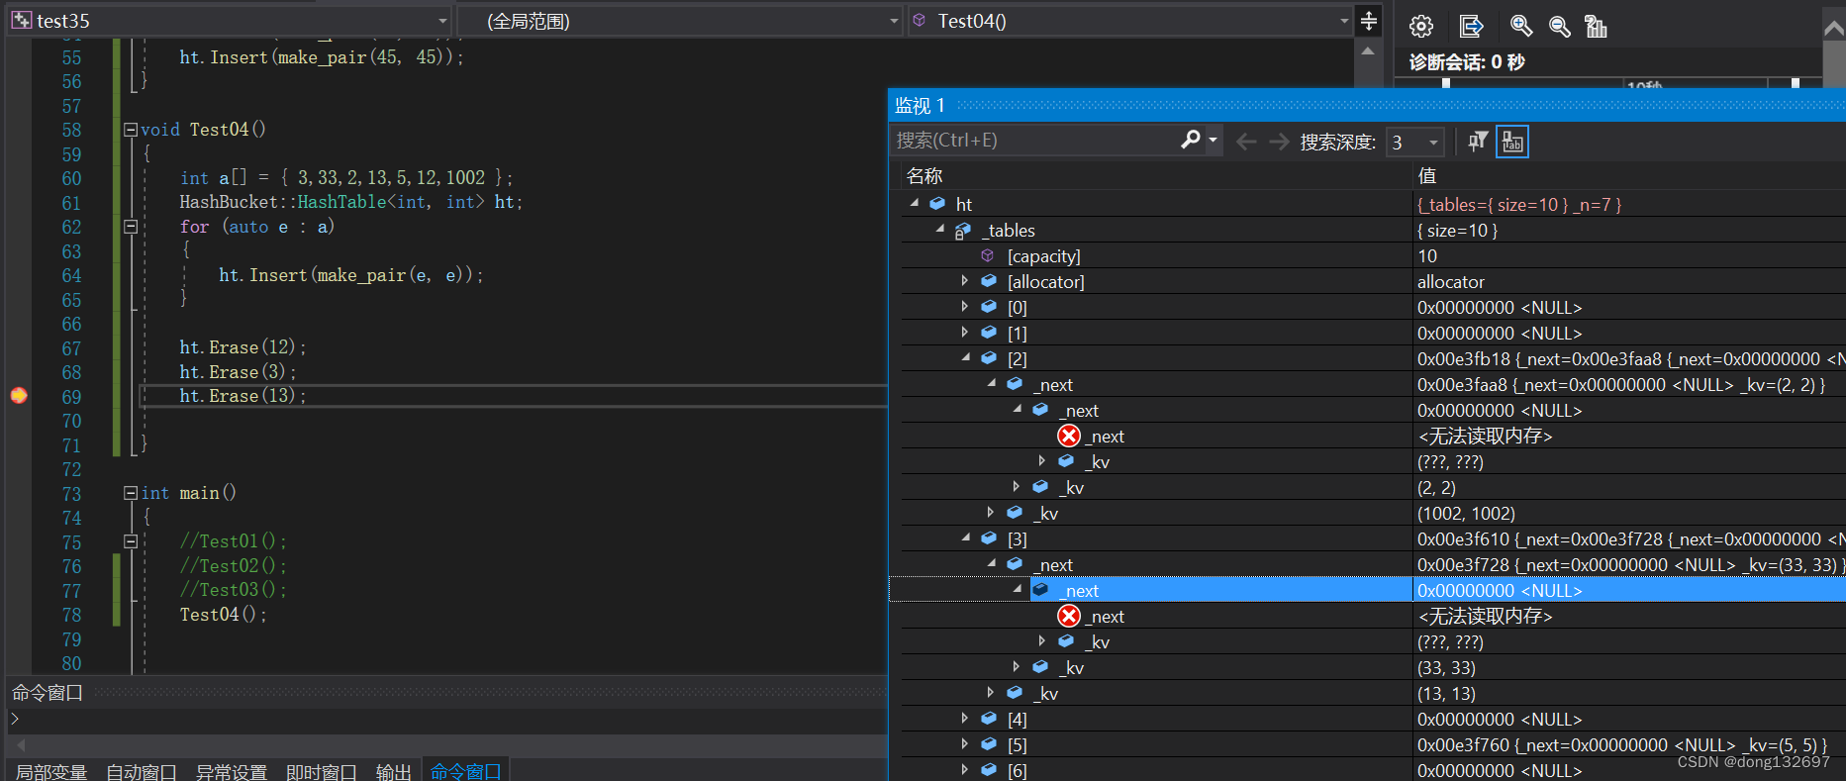Switch to the 异常设置 tab
This screenshot has height=781, width=1846.
pyautogui.click(x=232, y=771)
